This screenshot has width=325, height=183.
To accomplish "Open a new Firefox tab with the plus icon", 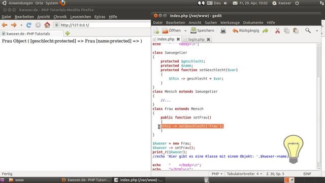I will pos(68,34).
